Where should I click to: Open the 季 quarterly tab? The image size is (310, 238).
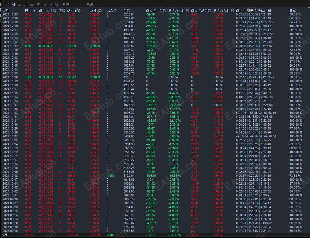pyautogui.click(x=32, y=4)
